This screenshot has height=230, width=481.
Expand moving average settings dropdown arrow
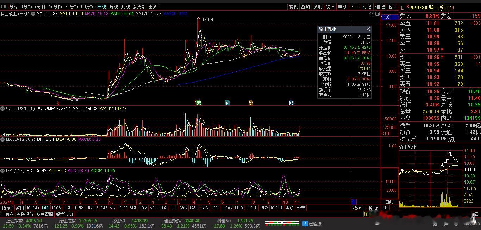(x=33, y=14)
